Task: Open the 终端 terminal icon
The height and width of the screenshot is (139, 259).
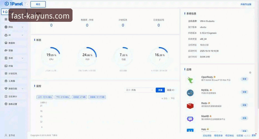Action: (x=6, y=66)
